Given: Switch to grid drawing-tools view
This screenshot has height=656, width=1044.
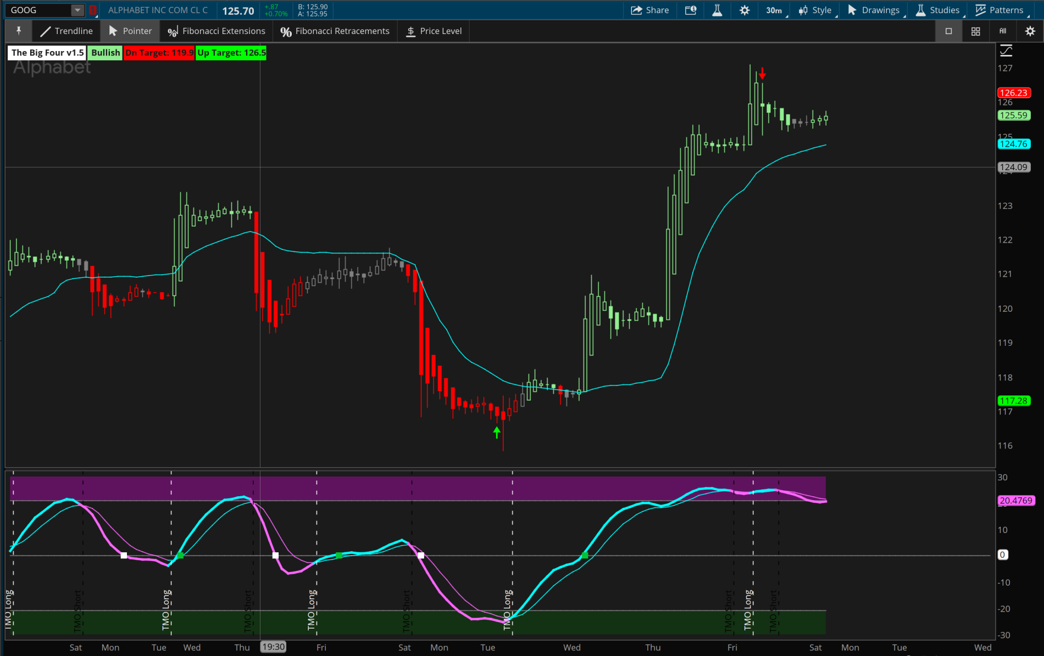Looking at the screenshot, I should [976, 31].
